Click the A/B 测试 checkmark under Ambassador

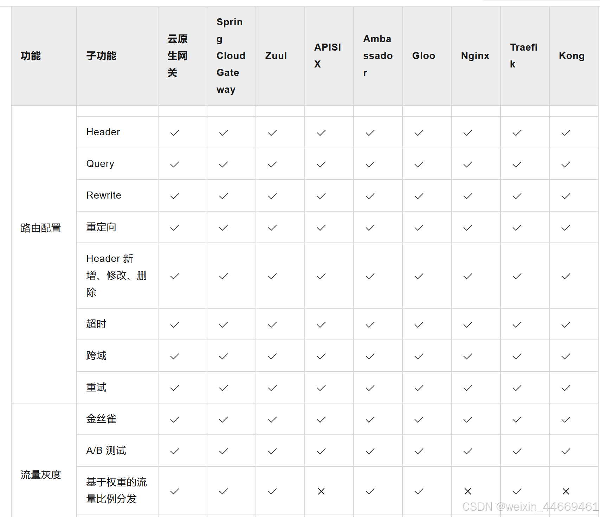tap(370, 451)
